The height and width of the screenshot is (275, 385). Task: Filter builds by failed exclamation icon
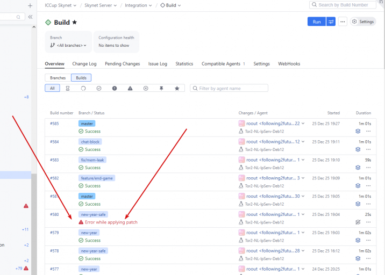(115, 88)
